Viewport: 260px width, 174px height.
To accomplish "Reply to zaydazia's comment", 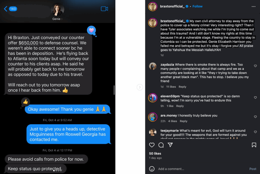I will (x=182, y=87).
